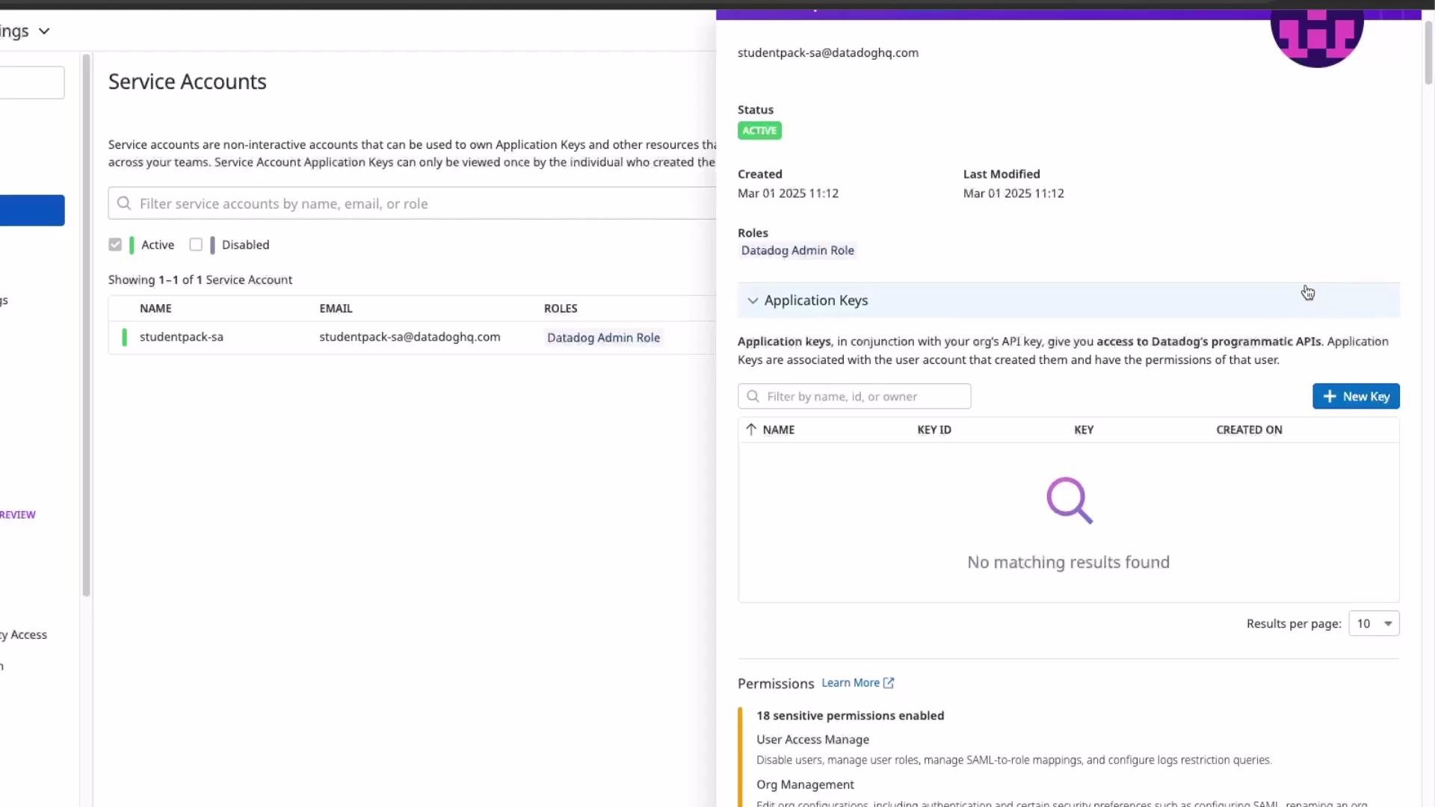Click the New Key button
Image resolution: width=1435 pixels, height=807 pixels.
pos(1356,396)
